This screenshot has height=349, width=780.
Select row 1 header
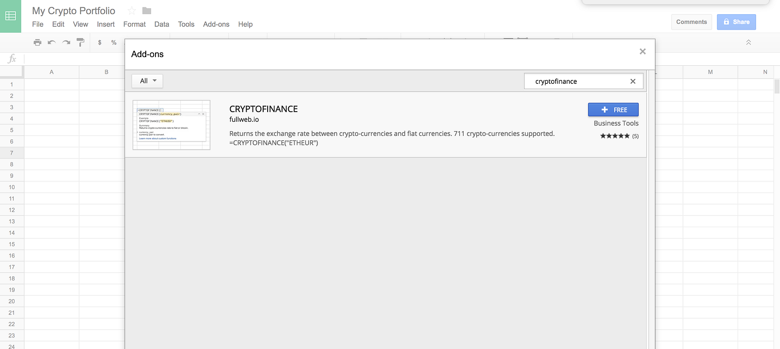click(x=12, y=84)
